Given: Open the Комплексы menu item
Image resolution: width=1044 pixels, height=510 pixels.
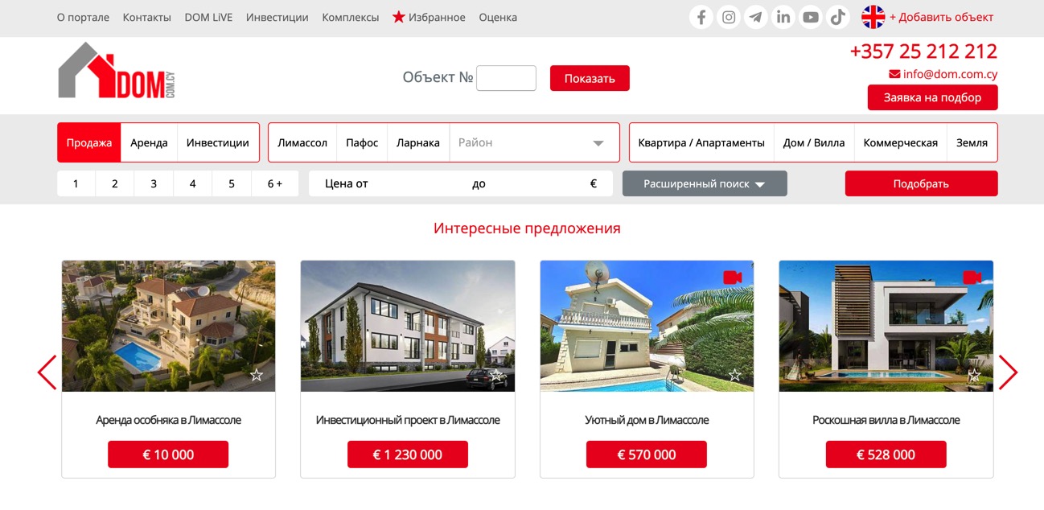Looking at the screenshot, I should 351,17.
